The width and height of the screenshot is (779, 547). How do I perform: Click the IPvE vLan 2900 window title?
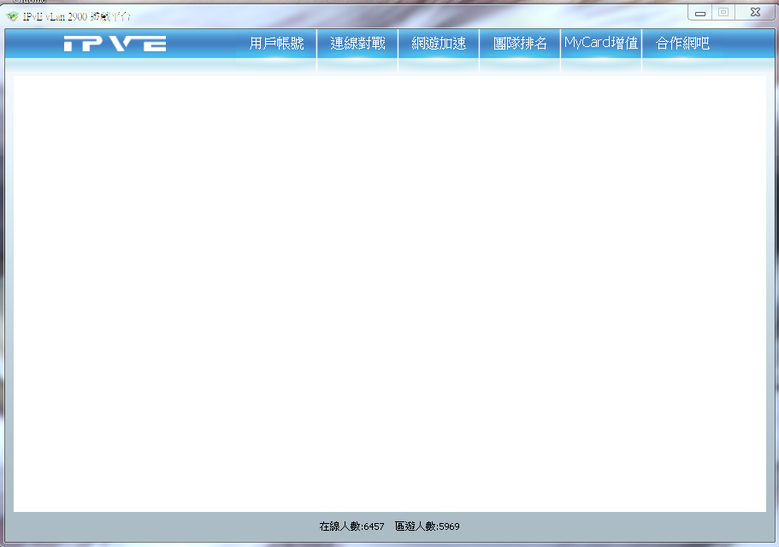click(x=77, y=17)
